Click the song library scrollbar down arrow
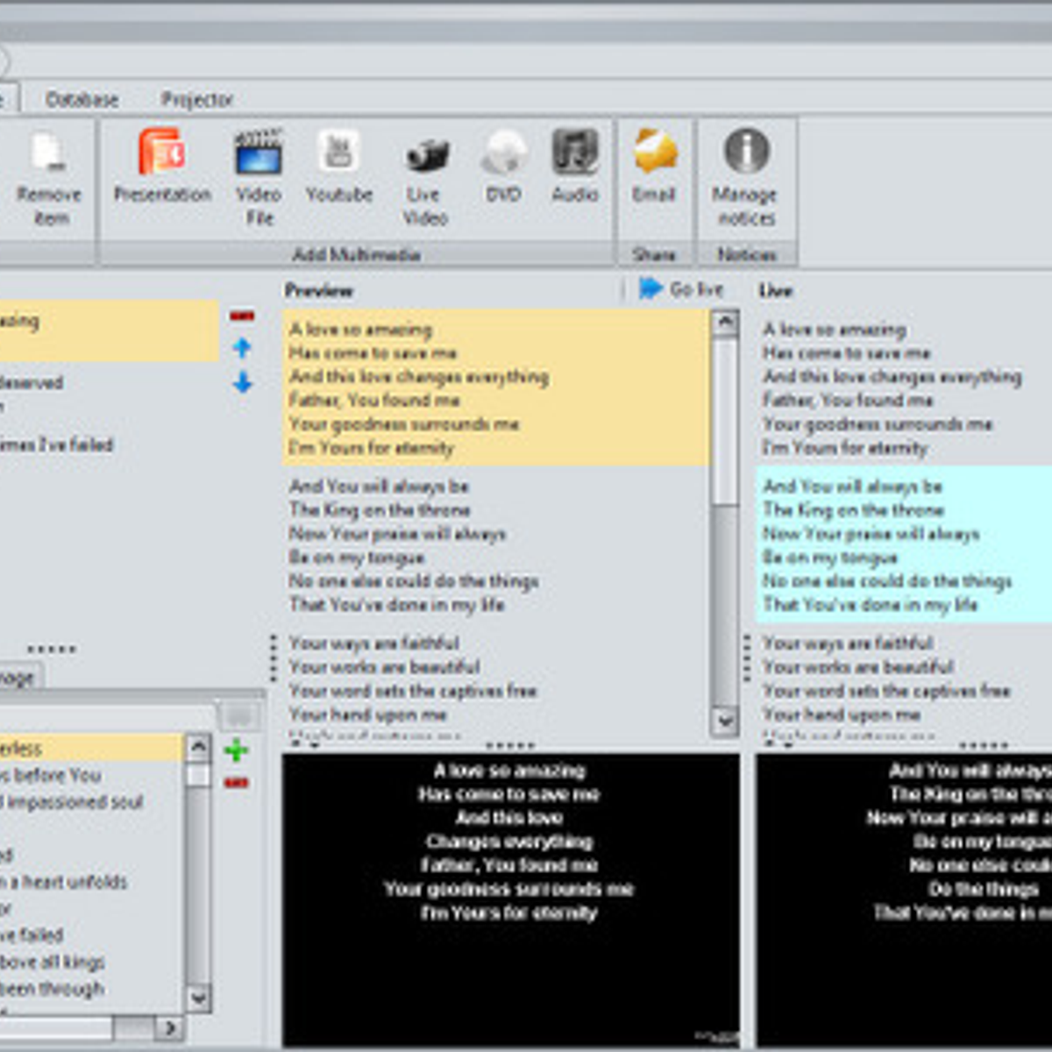This screenshot has height=1052, width=1052. [x=199, y=997]
